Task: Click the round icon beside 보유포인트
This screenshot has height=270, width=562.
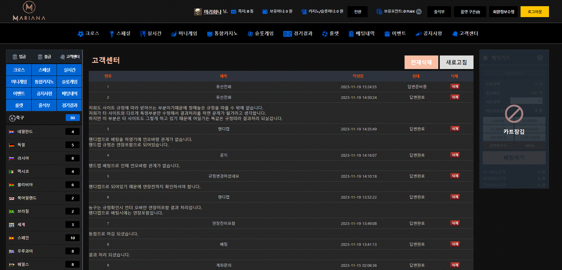Action: (x=419, y=12)
